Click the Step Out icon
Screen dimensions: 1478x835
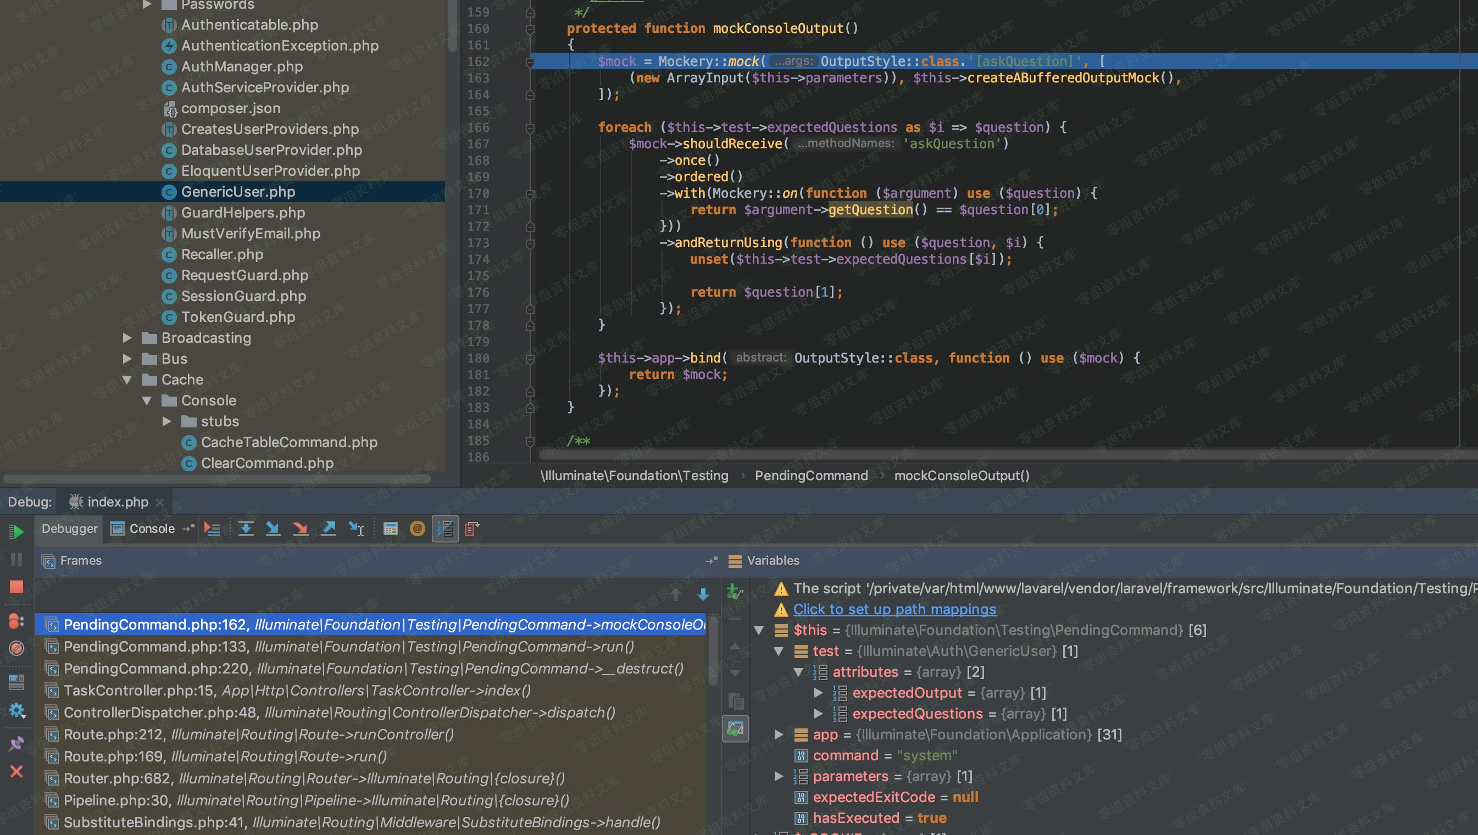pyautogui.click(x=328, y=529)
